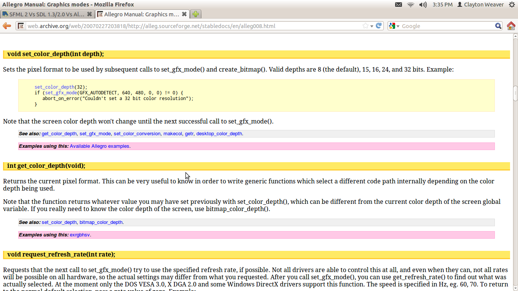The width and height of the screenshot is (518, 291).
Task: Open the desktop_color_depth link
Action: (219, 134)
